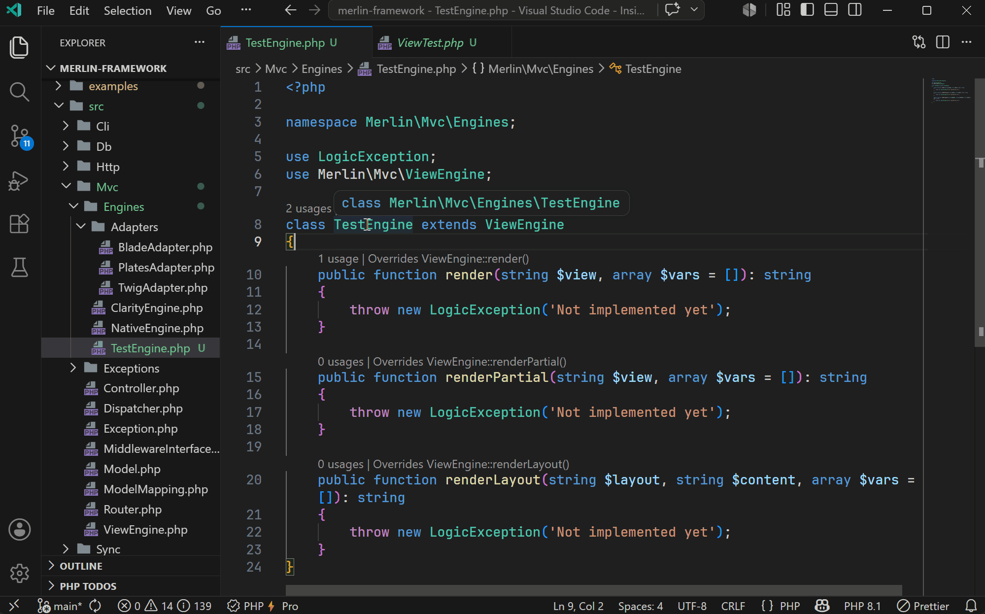The height and width of the screenshot is (614, 985).
Task: Open Source Control view with 11 changes
Action: coord(19,136)
